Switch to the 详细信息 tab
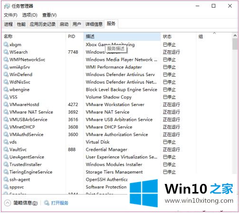239x213 pixels. pos(94,24)
